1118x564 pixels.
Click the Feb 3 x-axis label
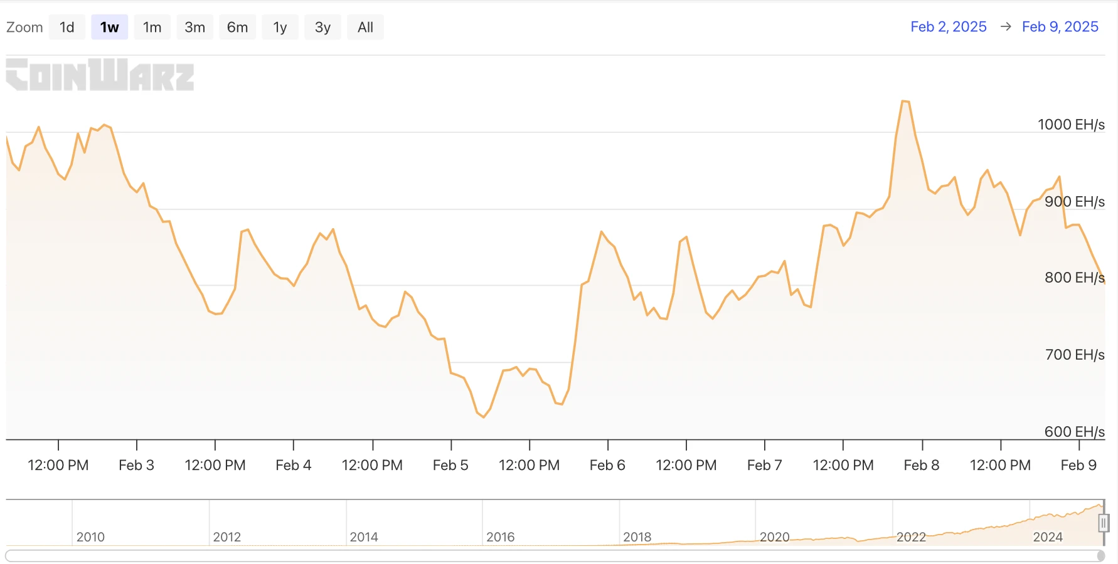click(x=136, y=465)
